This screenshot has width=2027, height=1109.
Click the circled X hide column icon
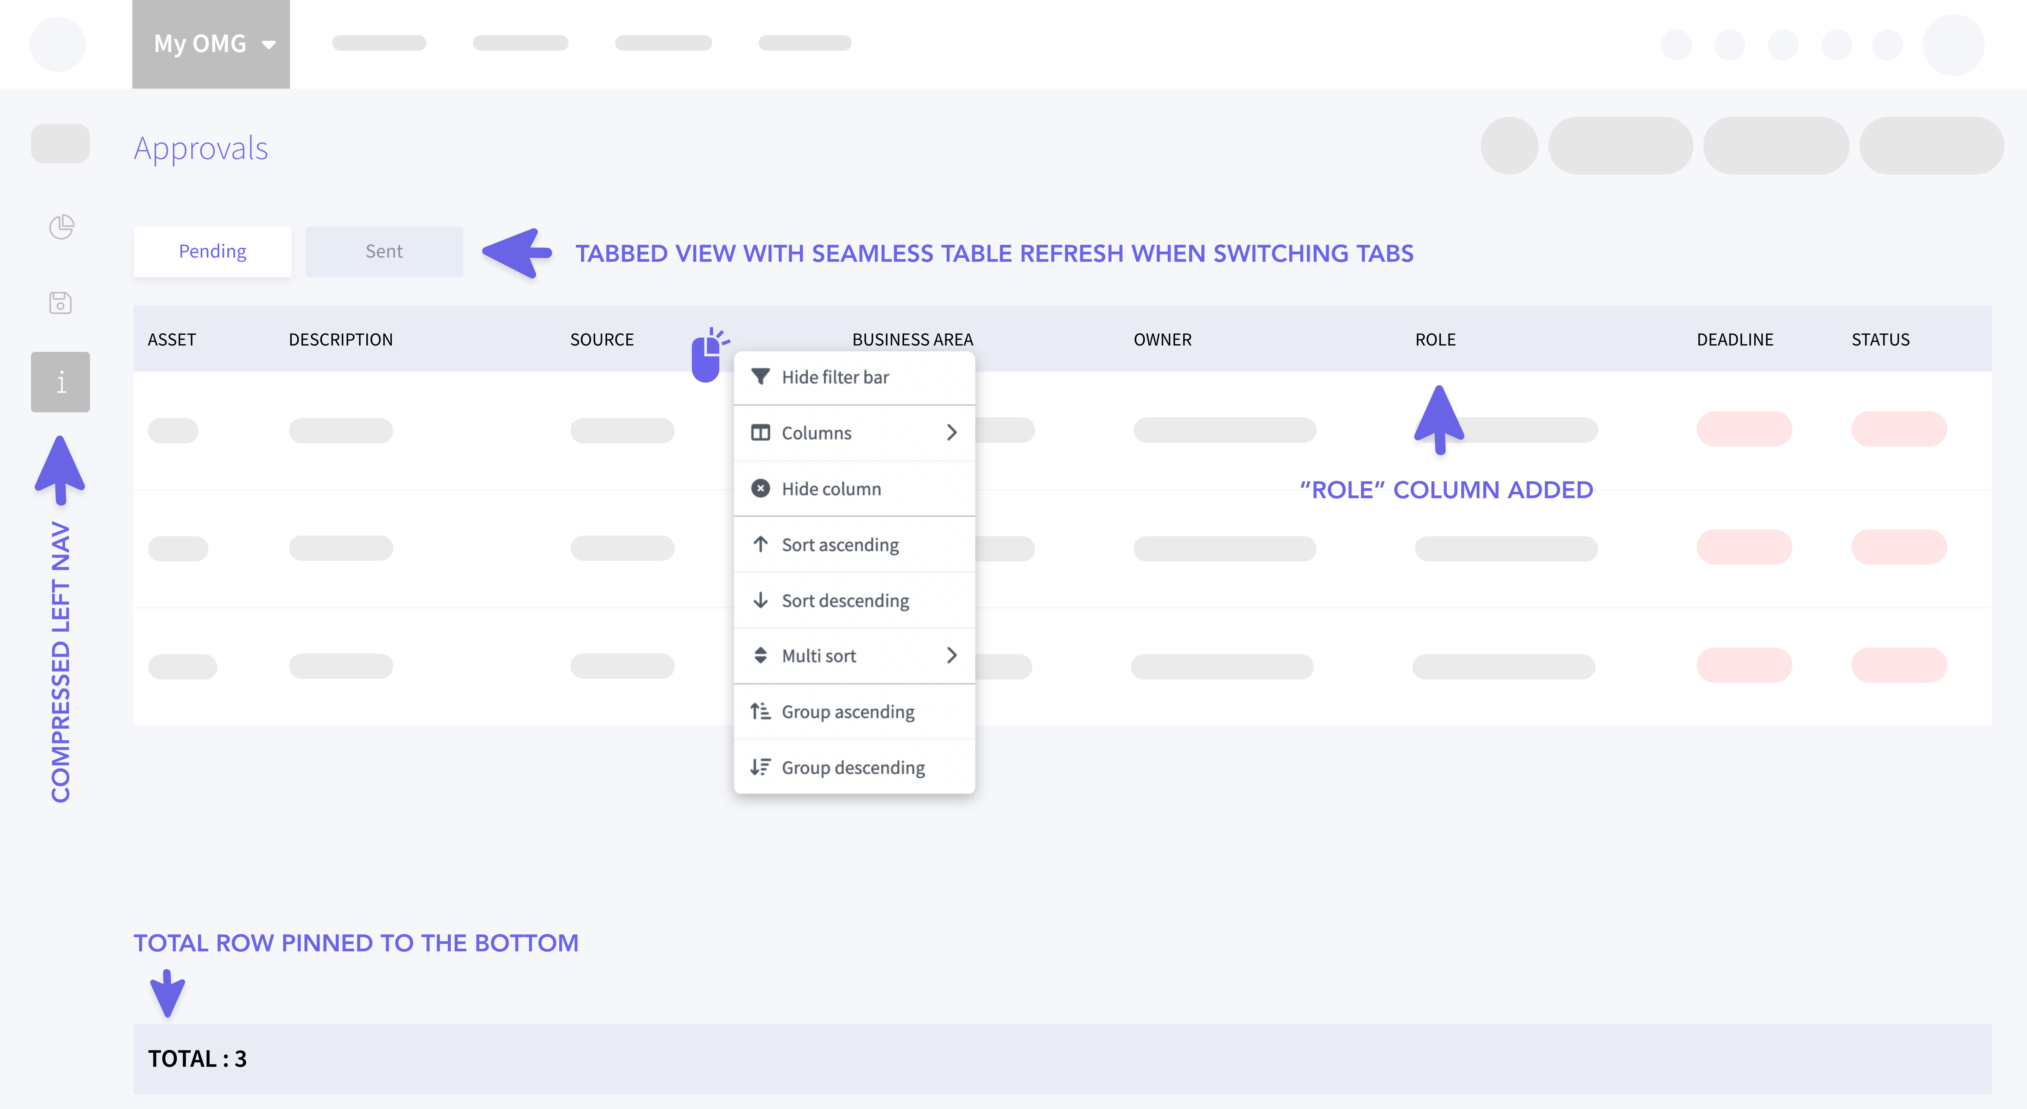point(760,488)
